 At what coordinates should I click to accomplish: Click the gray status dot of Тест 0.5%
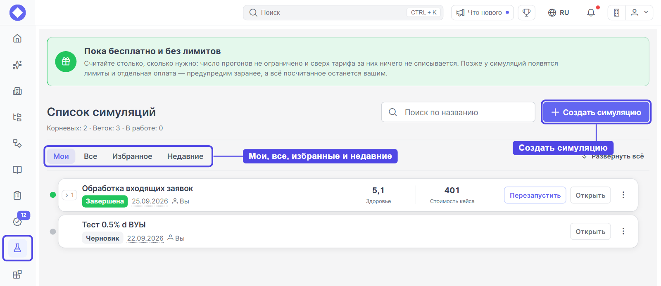pos(53,232)
